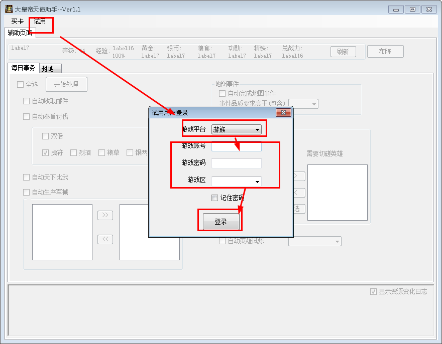Toggle the 自动收取邮件 checkbox
The image size is (442, 344).
(x=27, y=101)
